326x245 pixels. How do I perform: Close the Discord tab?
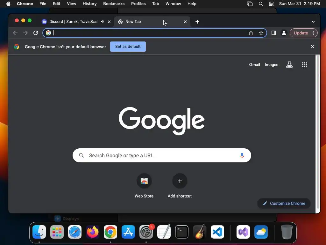(x=109, y=22)
